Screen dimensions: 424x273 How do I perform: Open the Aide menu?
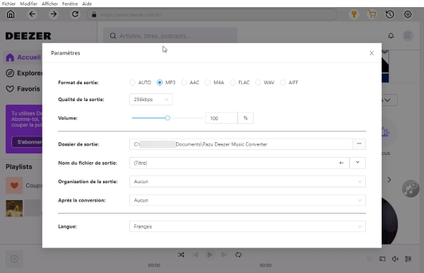pyautogui.click(x=87, y=4)
